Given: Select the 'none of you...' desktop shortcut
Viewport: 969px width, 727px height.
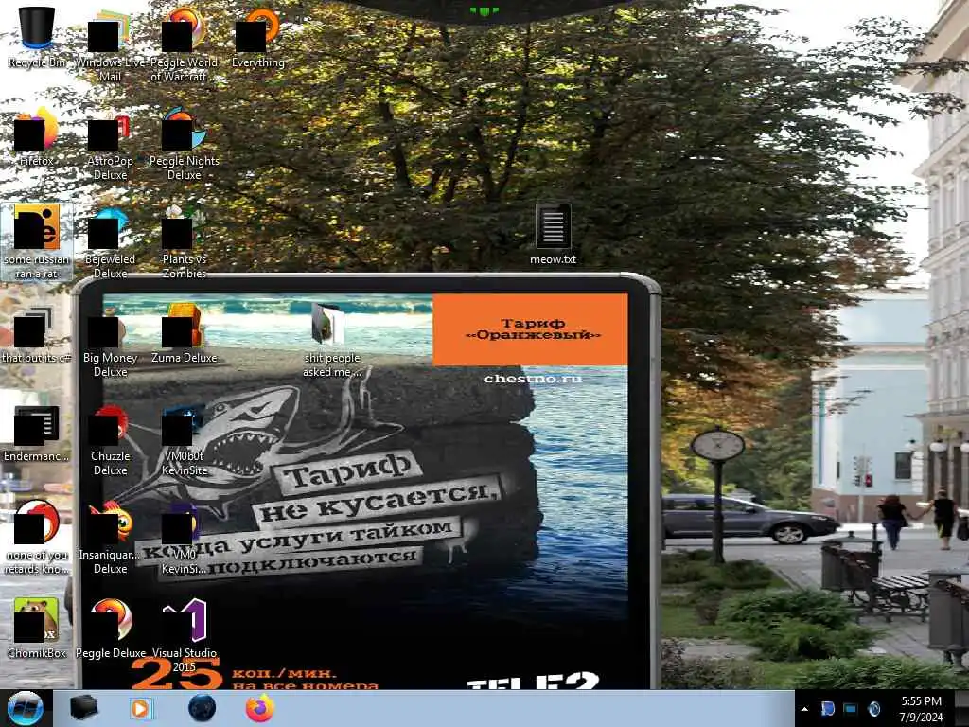Looking at the screenshot, I should (x=37, y=538).
